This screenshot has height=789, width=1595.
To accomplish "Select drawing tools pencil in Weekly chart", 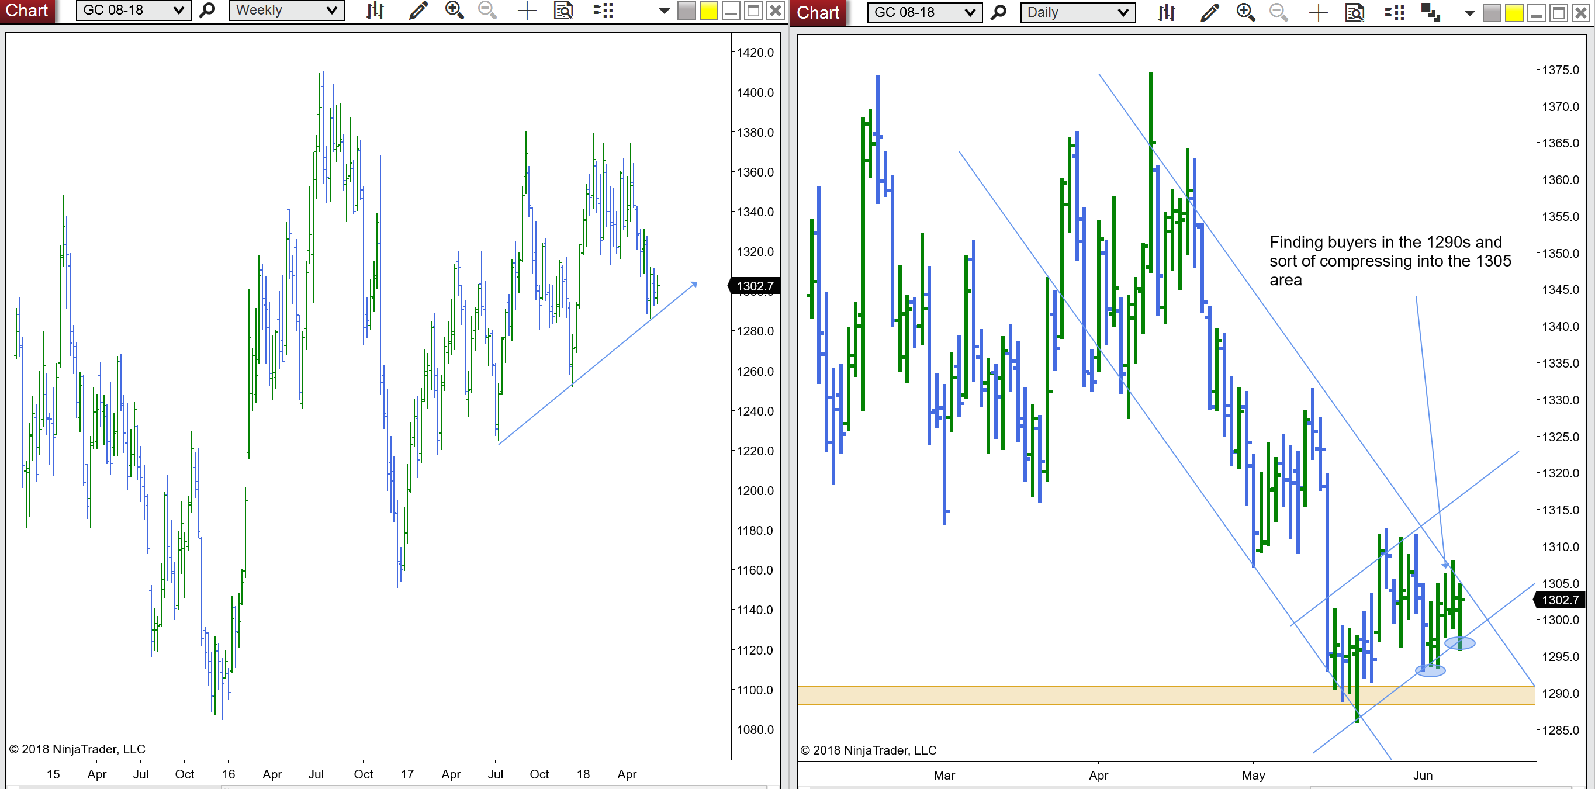I will point(418,11).
